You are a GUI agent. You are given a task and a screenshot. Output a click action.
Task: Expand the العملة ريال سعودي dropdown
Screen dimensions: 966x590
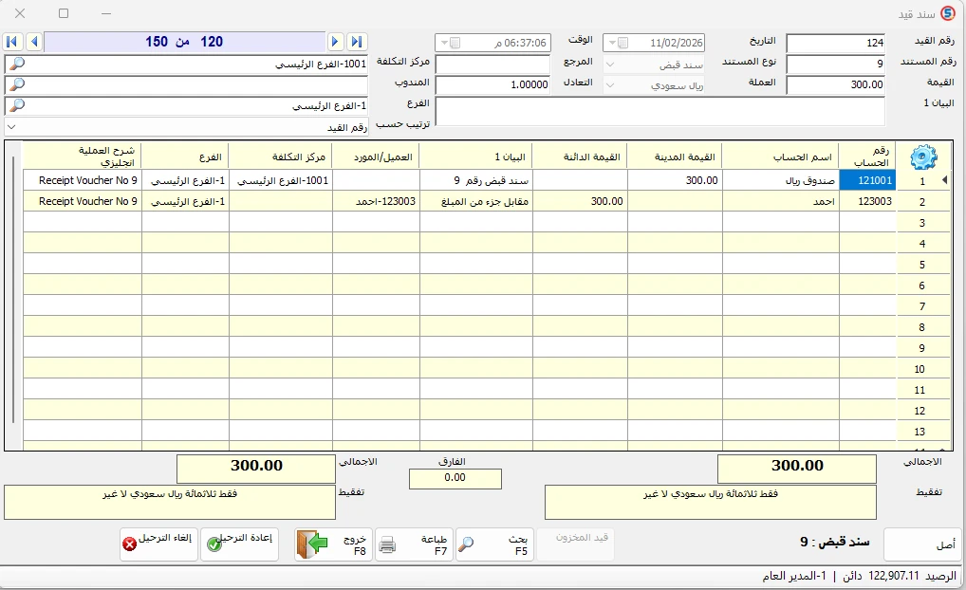[x=610, y=85]
